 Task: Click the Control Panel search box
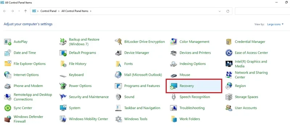pos(262,11)
